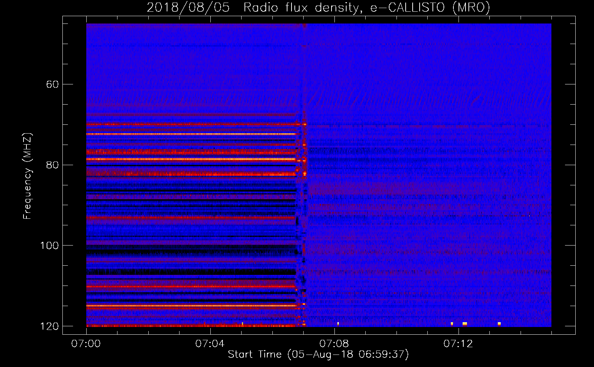594x367 pixels.
Task: Click the 07:08 time tick label
Action: pyautogui.click(x=334, y=344)
